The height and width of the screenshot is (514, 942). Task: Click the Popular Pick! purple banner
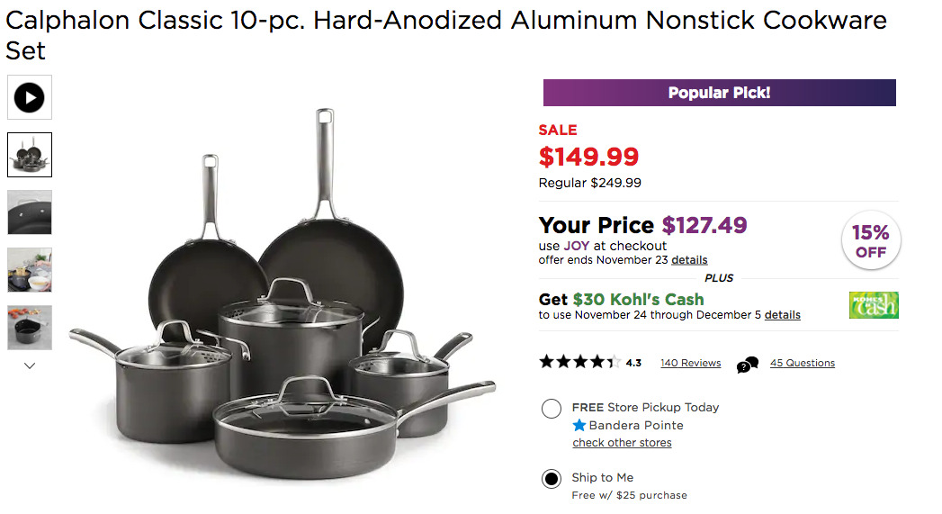tap(719, 93)
